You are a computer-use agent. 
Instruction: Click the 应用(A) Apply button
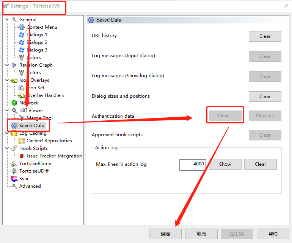[237, 234]
